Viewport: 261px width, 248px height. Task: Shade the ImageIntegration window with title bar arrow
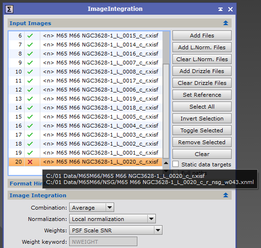[x=220, y=9]
